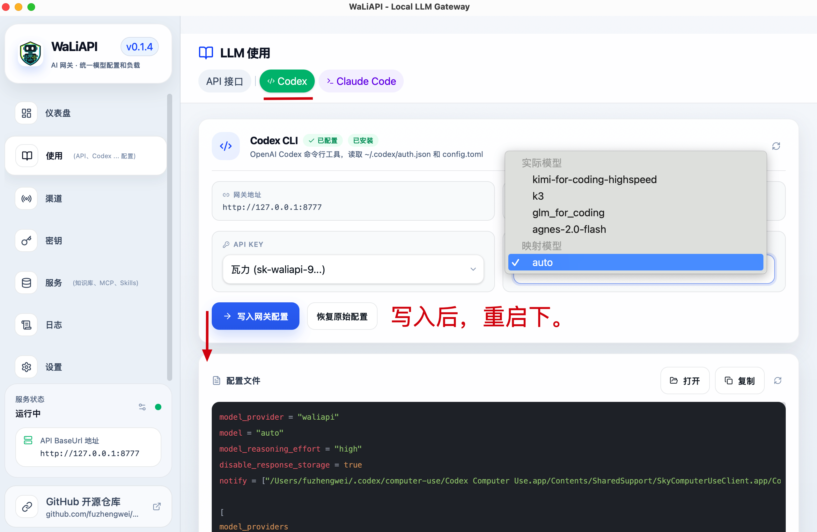Screen dimensions: 817x532
Task: Refresh the 配置文件 content
Action: point(778,381)
